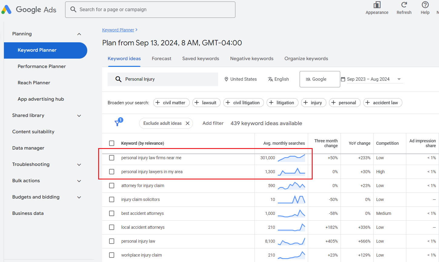
Task: Open the Negative keywords tab
Action: 251,58
